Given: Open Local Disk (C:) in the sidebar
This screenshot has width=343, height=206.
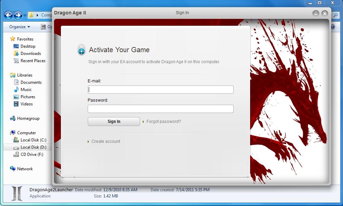Looking at the screenshot, I should click(33, 140).
